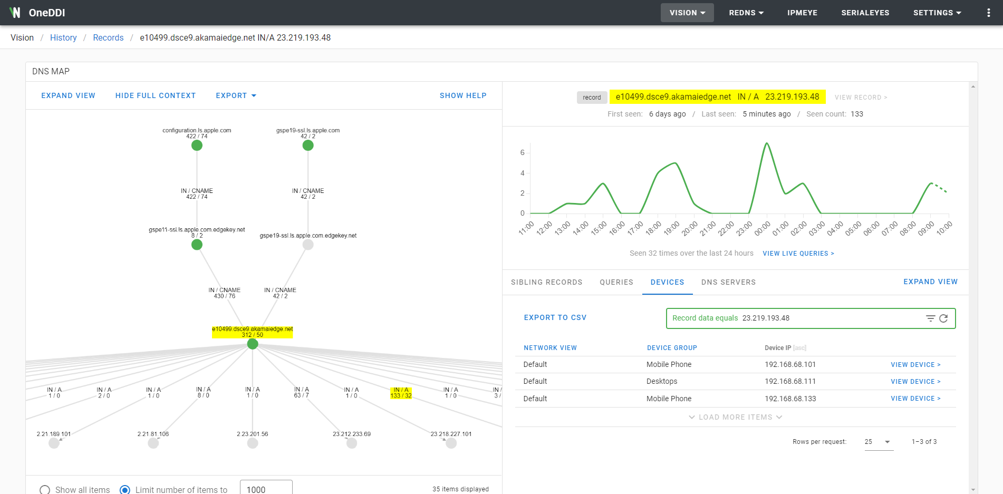
Task: Click the item limit input field
Action: pyautogui.click(x=266, y=489)
